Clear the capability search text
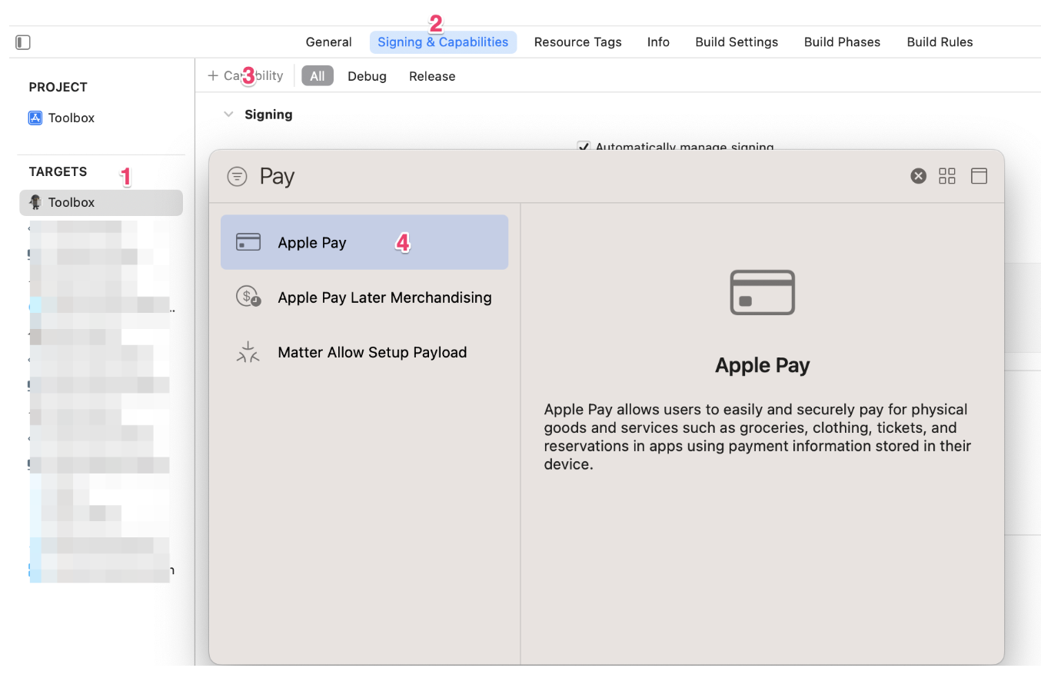Screen dimensions: 1041x678 tap(918, 176)
